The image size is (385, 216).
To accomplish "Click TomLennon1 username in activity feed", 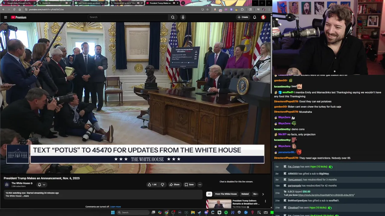I will pyautogui.click(x=295, y=180).
